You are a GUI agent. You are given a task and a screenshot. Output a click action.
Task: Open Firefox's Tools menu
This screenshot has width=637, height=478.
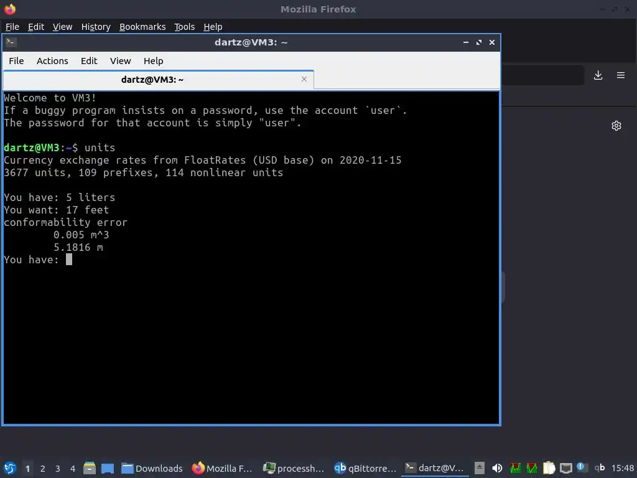pyautogui.click(x=184, y=27)
